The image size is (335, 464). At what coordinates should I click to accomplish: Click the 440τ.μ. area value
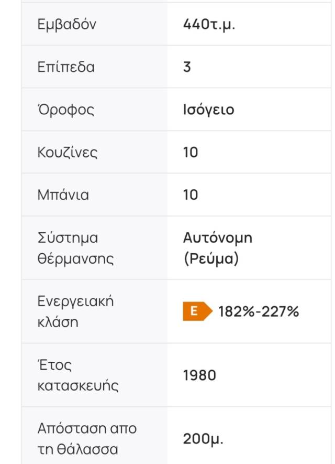209,24
